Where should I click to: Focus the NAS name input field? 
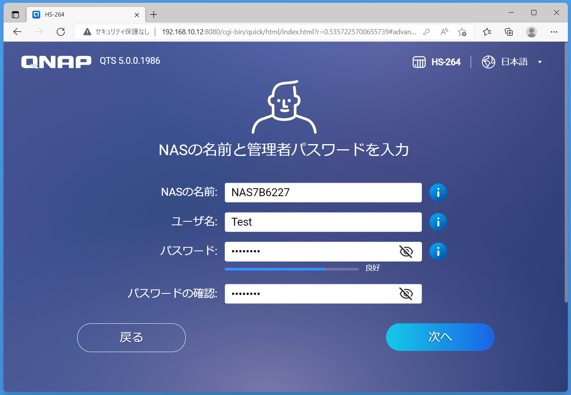pyautogui.click(x=323, y=193)
